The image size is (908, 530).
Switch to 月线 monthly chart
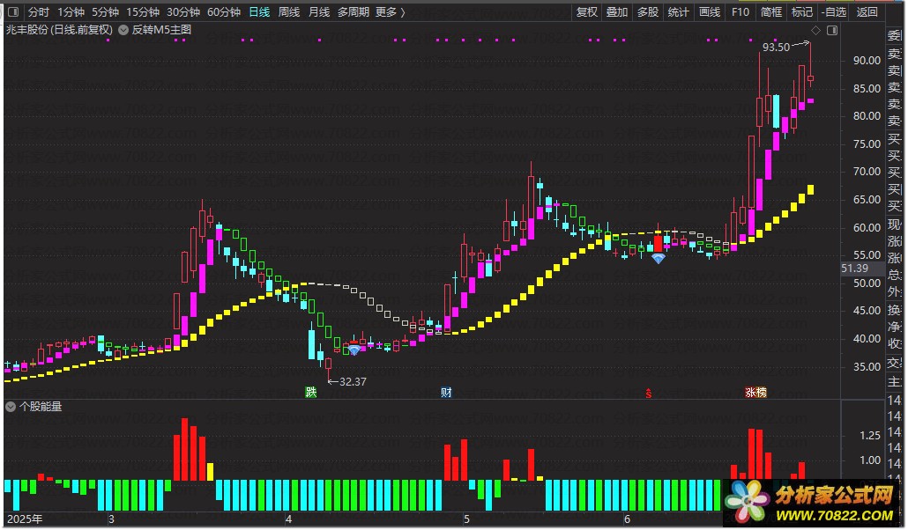tap(319, 11)
